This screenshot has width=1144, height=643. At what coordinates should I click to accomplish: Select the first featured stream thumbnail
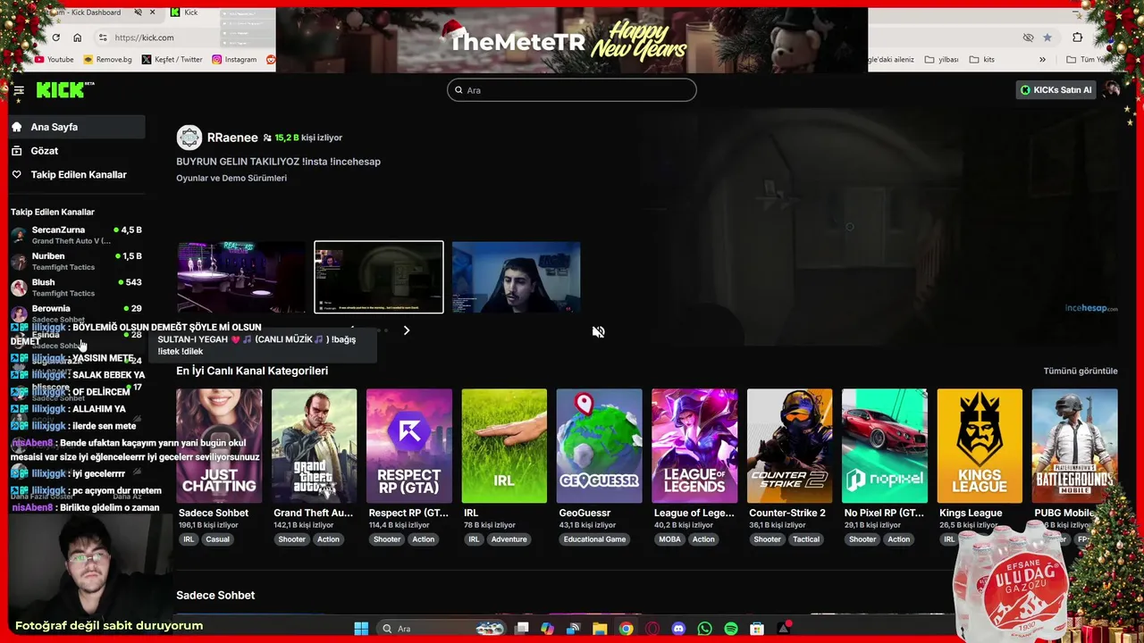point(240,277)
